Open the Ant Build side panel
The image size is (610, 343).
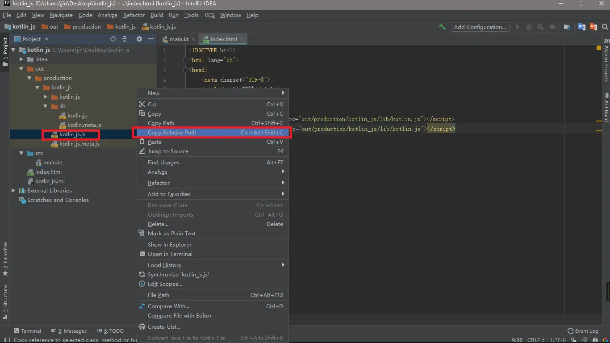(606, 107)
